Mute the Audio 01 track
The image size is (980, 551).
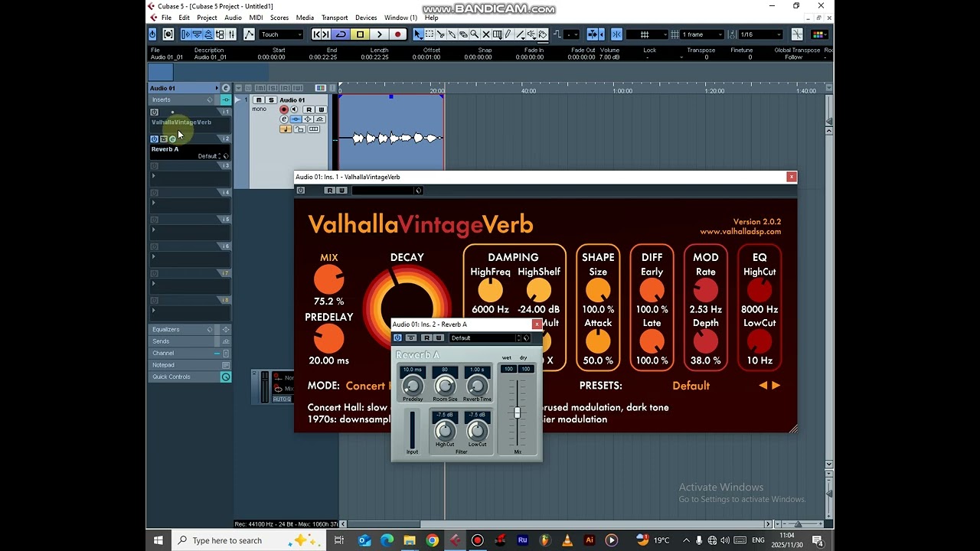[259, 100]
